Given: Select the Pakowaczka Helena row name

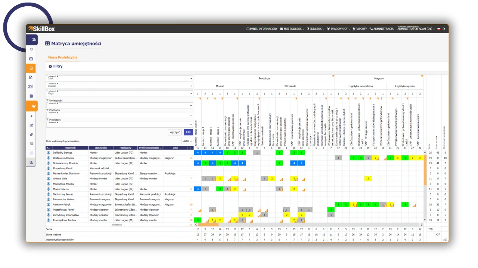Looking at the screenshot, I should coord(63,200).
